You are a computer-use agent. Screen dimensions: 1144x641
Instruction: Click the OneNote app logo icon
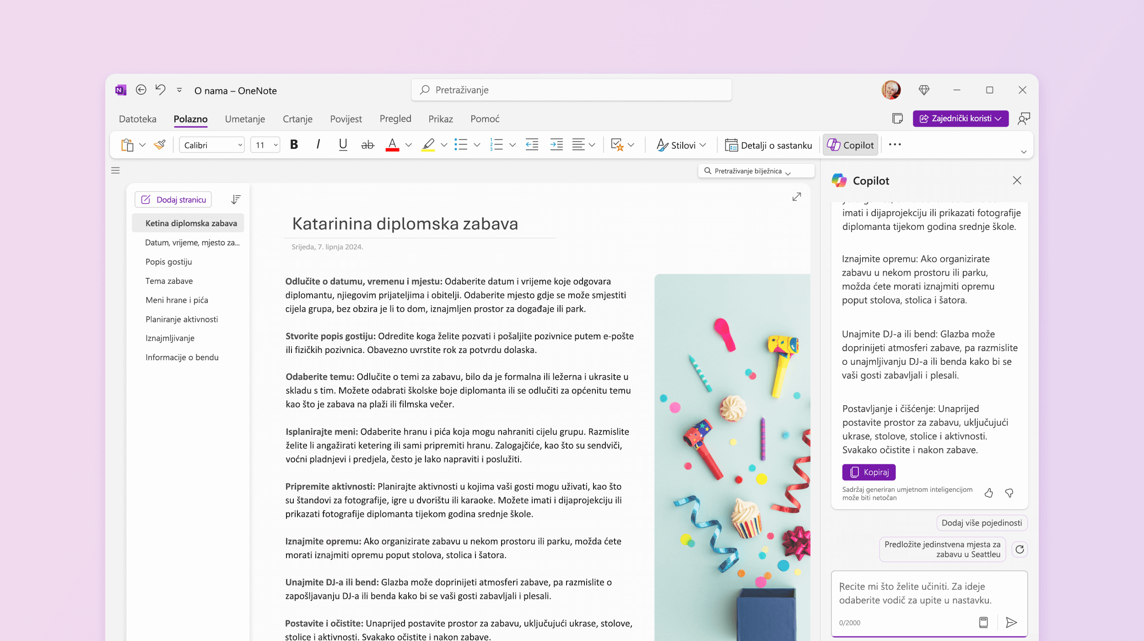(x=121, y=90)
